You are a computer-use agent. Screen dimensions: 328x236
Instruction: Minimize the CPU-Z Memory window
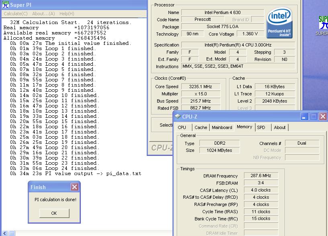tap(304, 116)
